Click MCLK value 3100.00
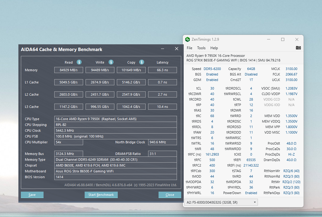 pos(291,69)
